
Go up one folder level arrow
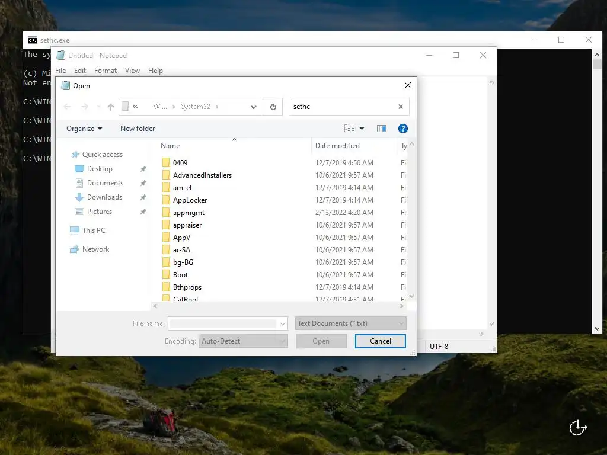tap(111, 107)
